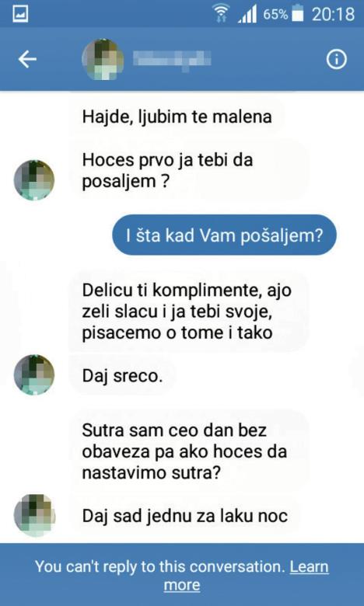The height and width of the screenshot is (606, 364).
Task: Select the 'Daj sad jednu za laku noc' message
Action: 185,516
